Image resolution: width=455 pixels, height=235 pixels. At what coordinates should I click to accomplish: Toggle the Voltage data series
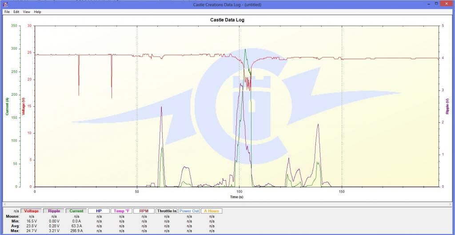pyautogui.click(x=32, y=211)
